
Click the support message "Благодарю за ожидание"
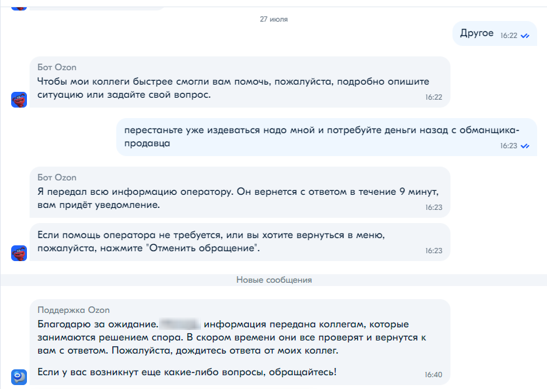pos(240,342)
